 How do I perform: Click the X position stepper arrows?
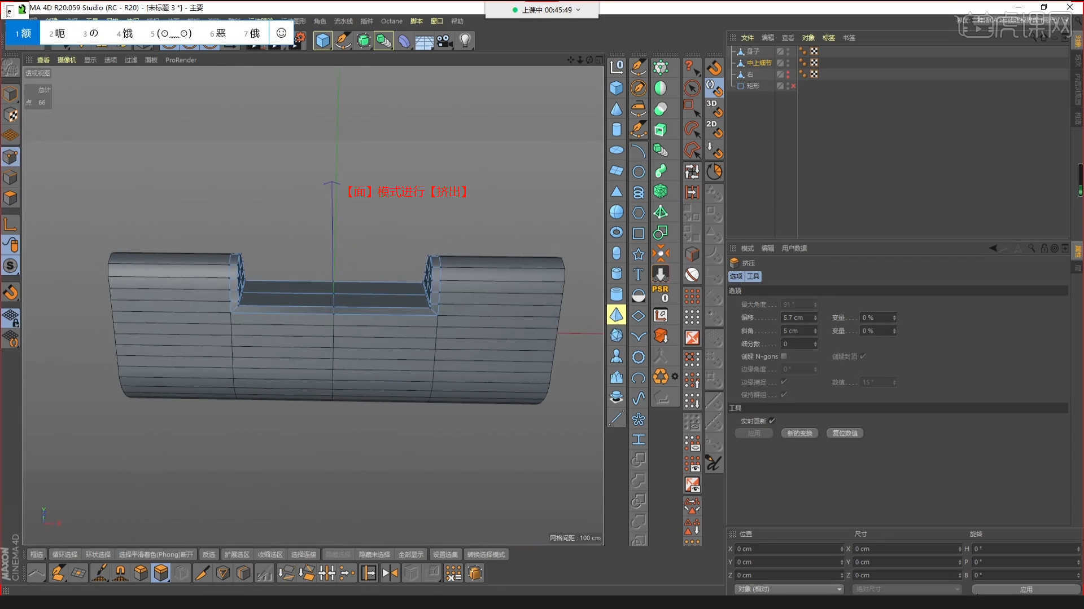[x=842, y=549]
